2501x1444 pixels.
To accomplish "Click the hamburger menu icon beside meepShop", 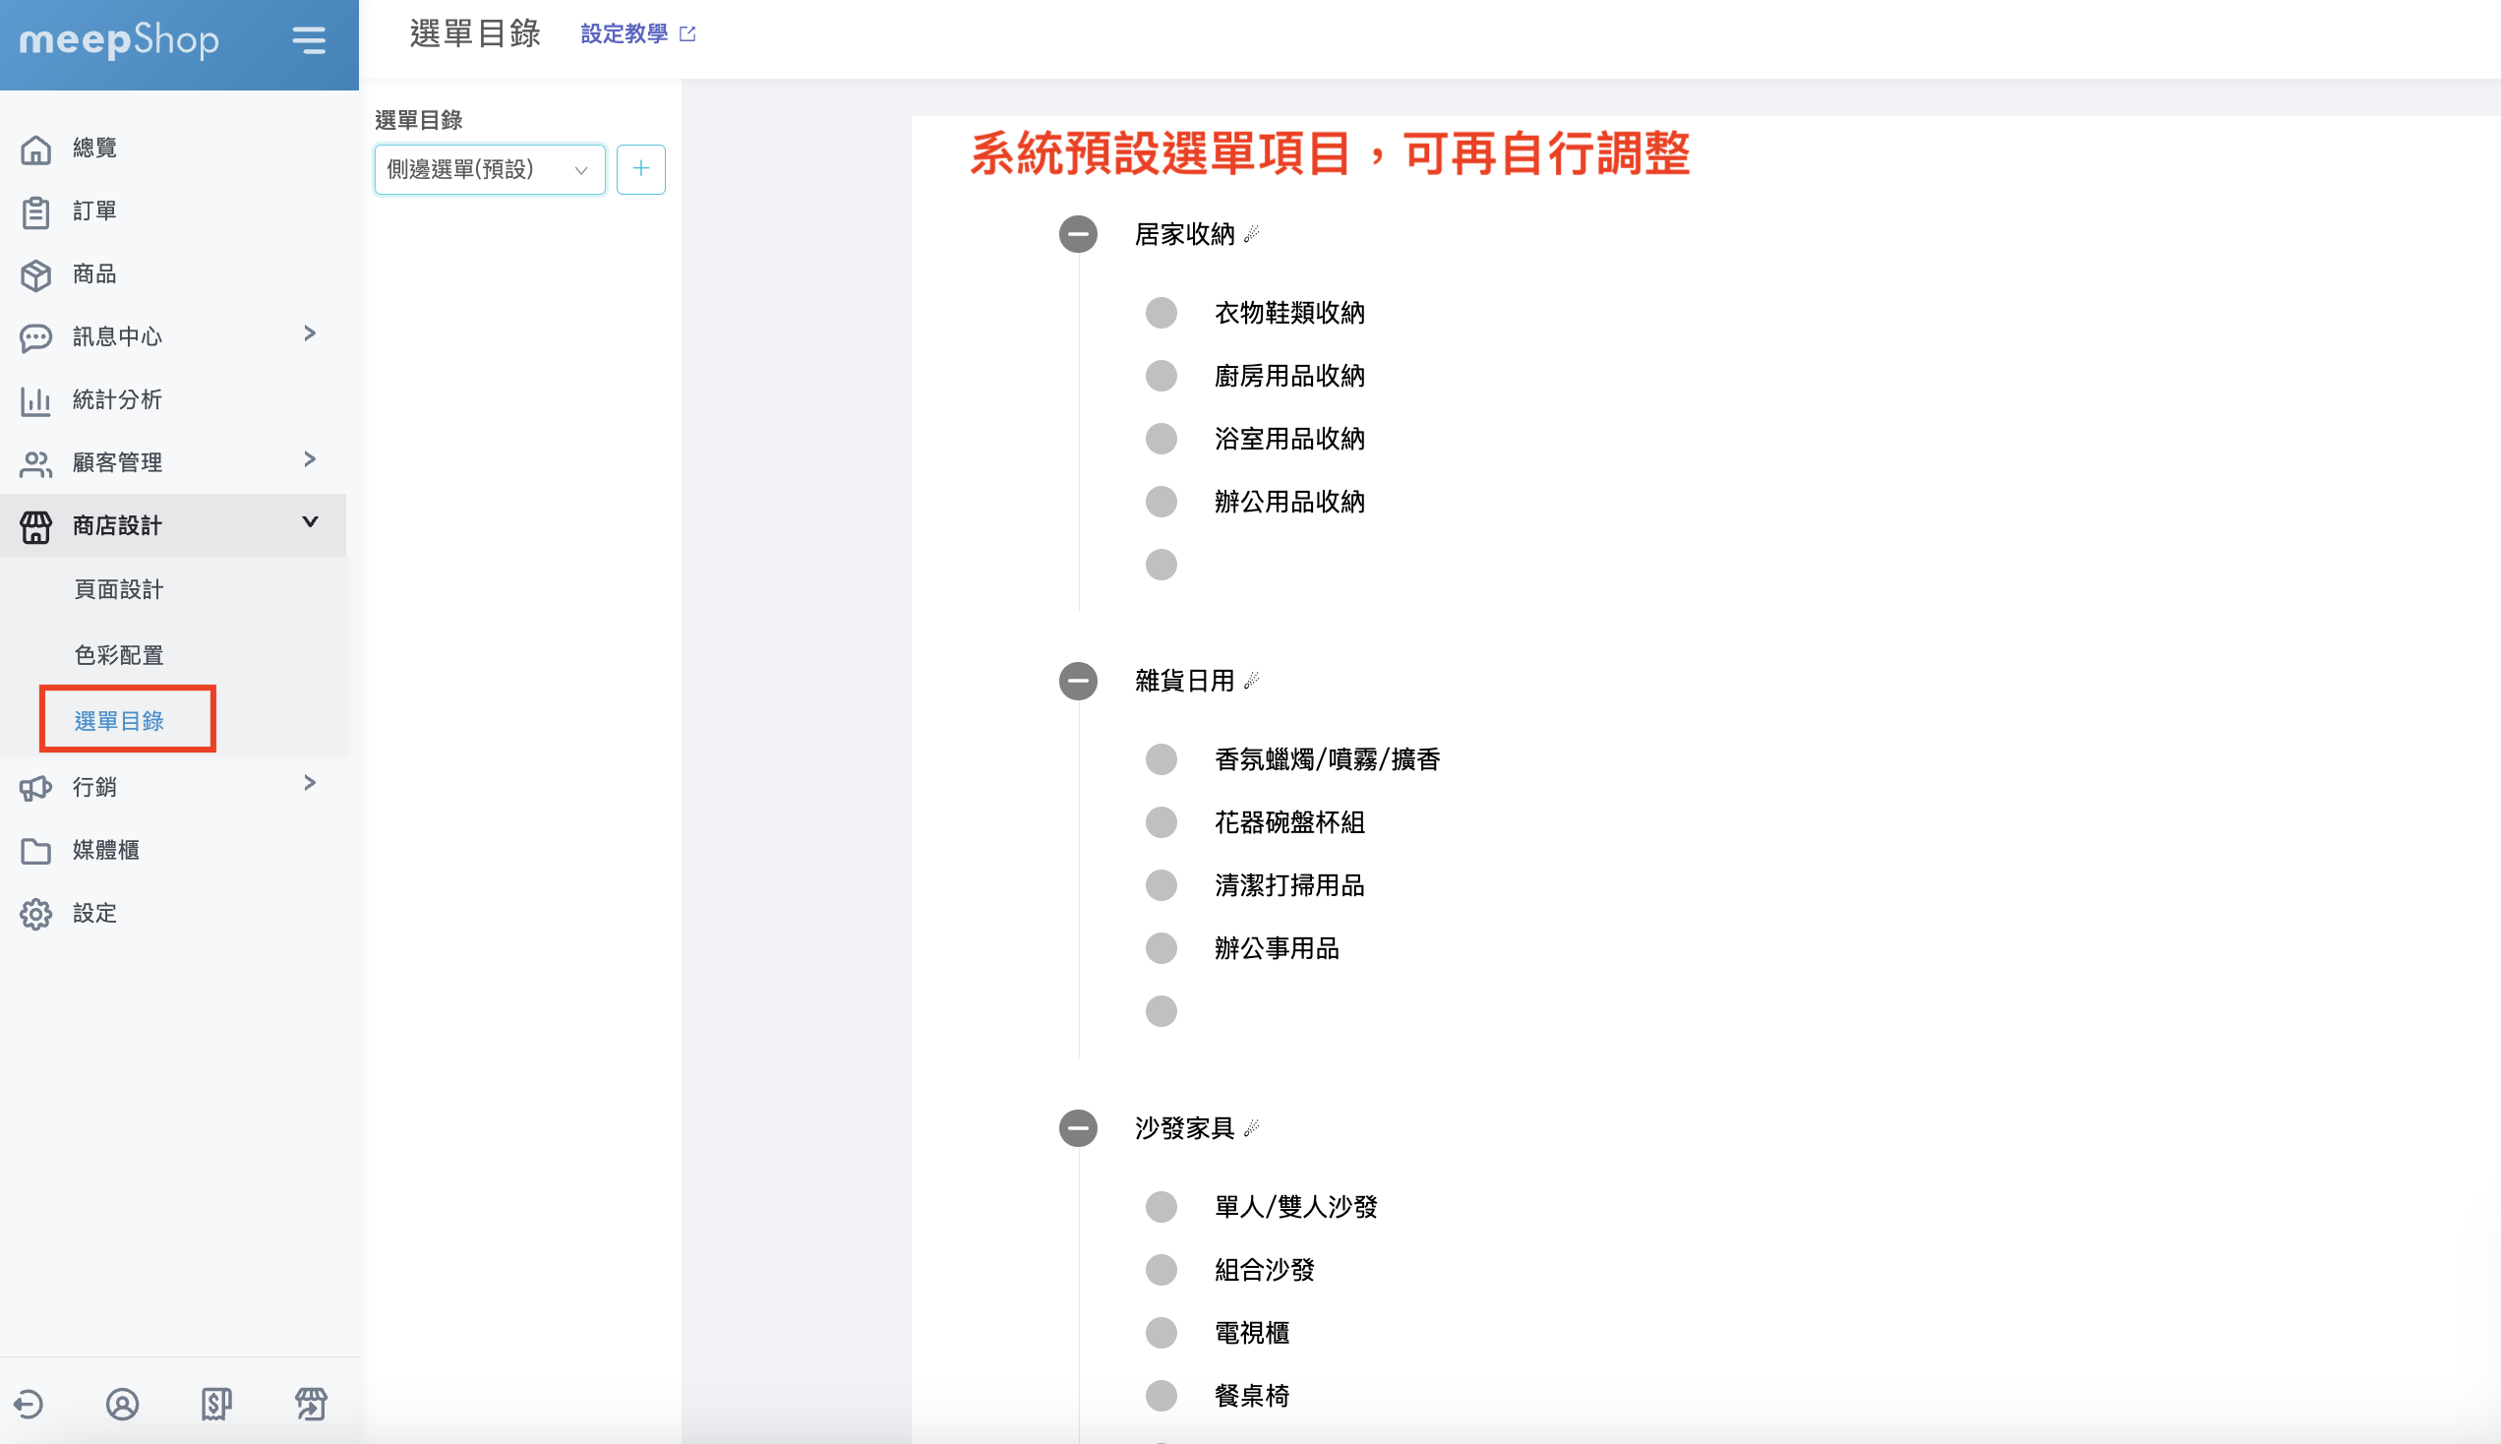I will coord(308,40).
